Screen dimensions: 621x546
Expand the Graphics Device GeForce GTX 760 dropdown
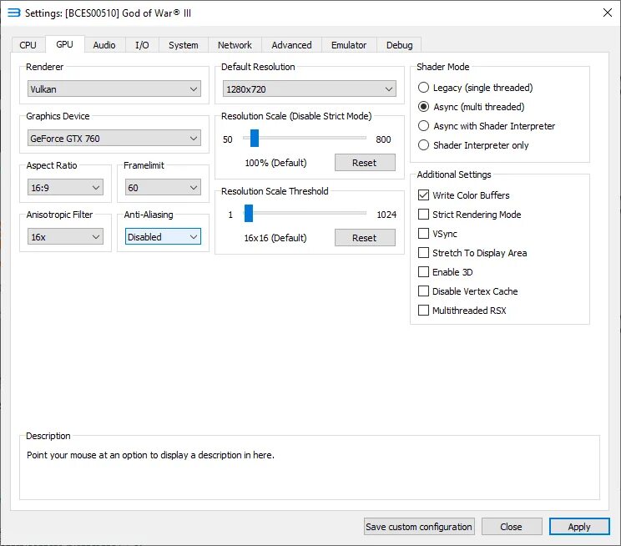114,139
